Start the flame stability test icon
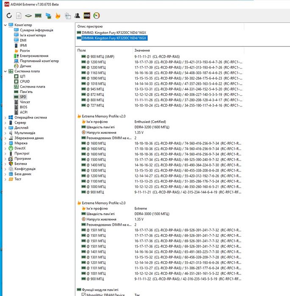 coord(58,16)
